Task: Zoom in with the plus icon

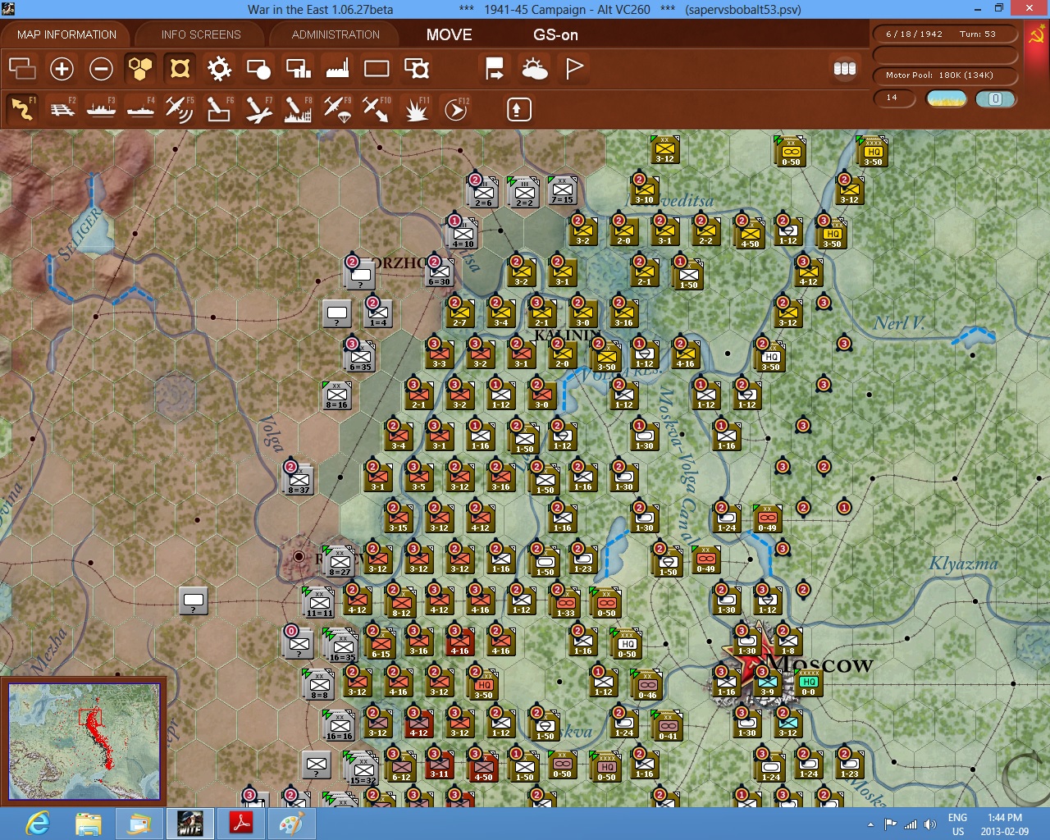Action: click(62, 68)
